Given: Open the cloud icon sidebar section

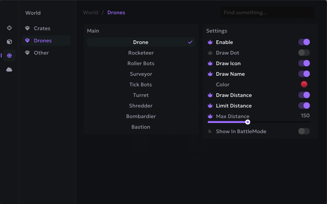Looking at the screenshot, I should tap(9, 70).
